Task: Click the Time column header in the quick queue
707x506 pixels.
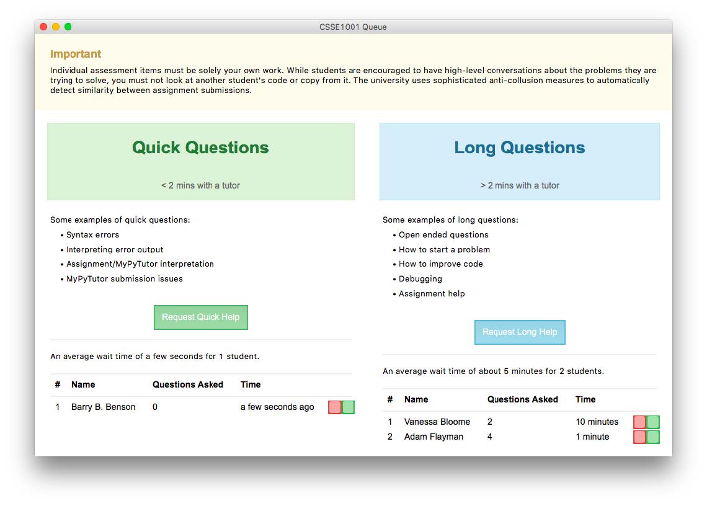Action: pos(250,384)
